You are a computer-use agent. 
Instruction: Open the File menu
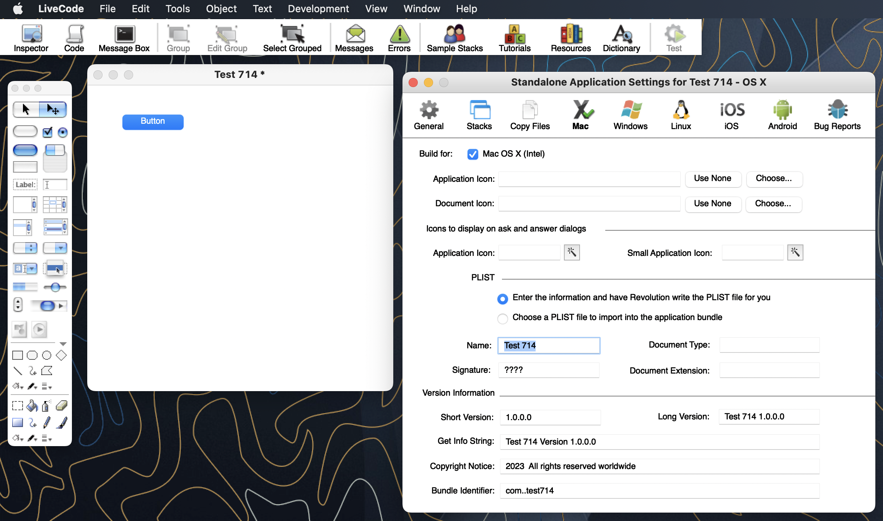click(x=108, y=9)
